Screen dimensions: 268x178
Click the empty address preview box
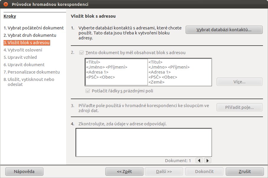(144, 142)
